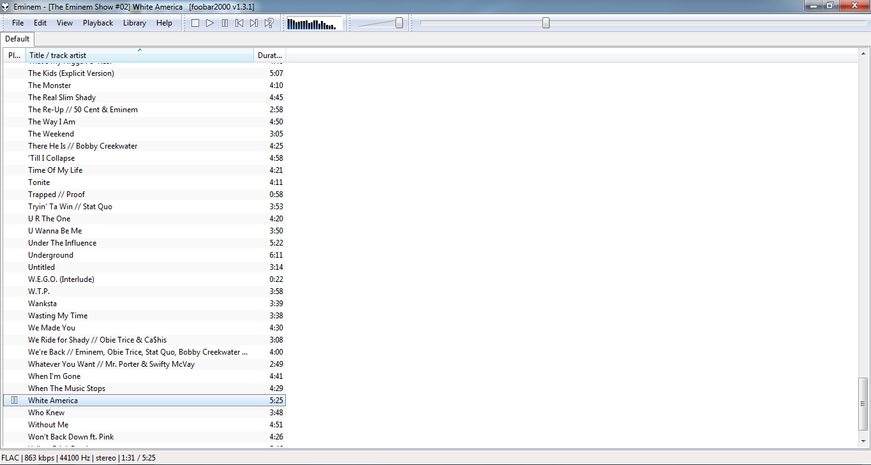Select track The Real Slim Shady
871x465 pixels.
(x=144, y=98)
